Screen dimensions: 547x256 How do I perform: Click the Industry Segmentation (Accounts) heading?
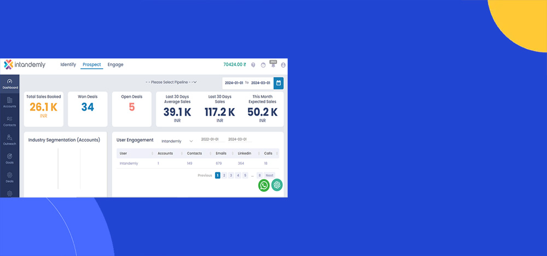(64, 140)
